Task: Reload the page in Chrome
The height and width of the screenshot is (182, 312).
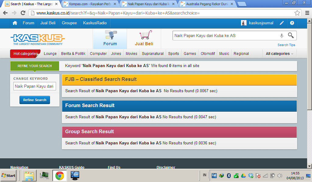Action: [23, 13]
